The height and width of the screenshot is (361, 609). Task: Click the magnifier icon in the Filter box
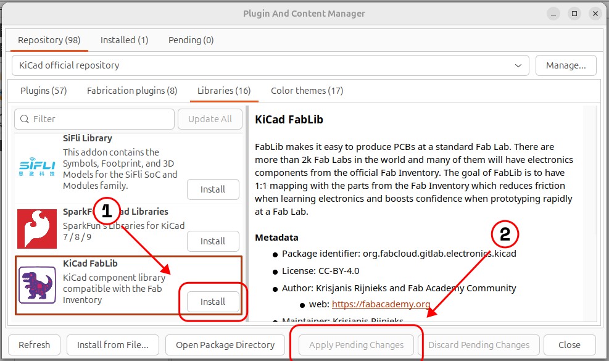[25, 118]
